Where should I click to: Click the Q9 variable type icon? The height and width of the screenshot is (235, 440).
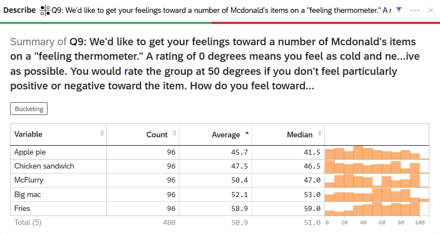[45, 11]
